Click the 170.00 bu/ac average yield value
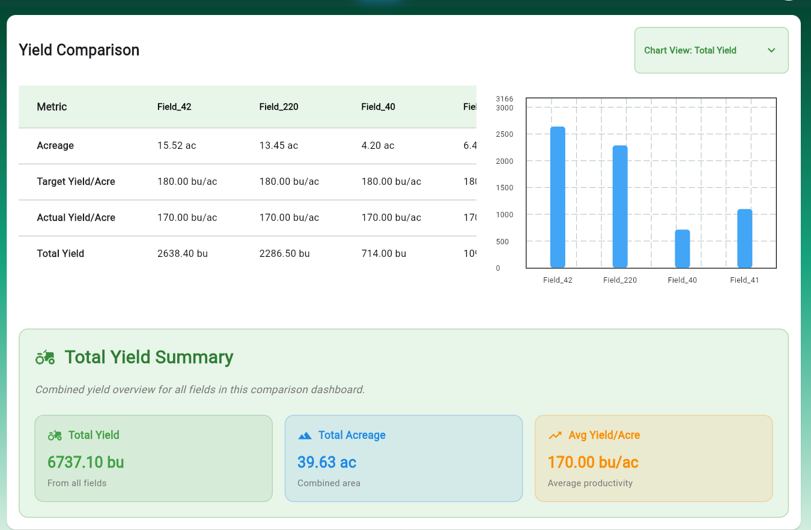Viewport: 811px width, 530px height. tap(593, 462)
